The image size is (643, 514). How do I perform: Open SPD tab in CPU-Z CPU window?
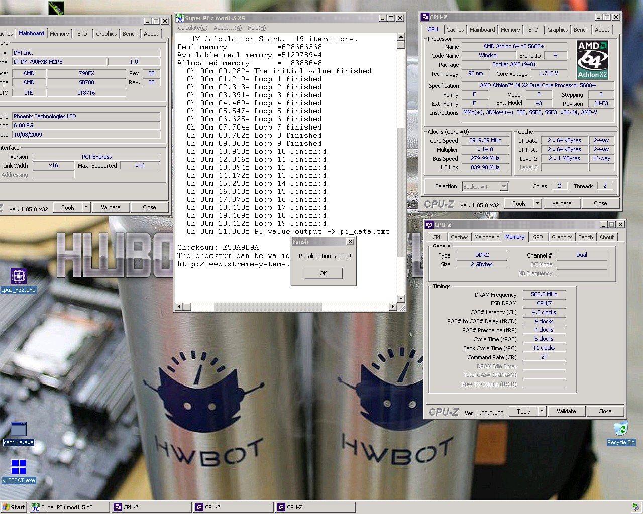(x=533, y=30)
